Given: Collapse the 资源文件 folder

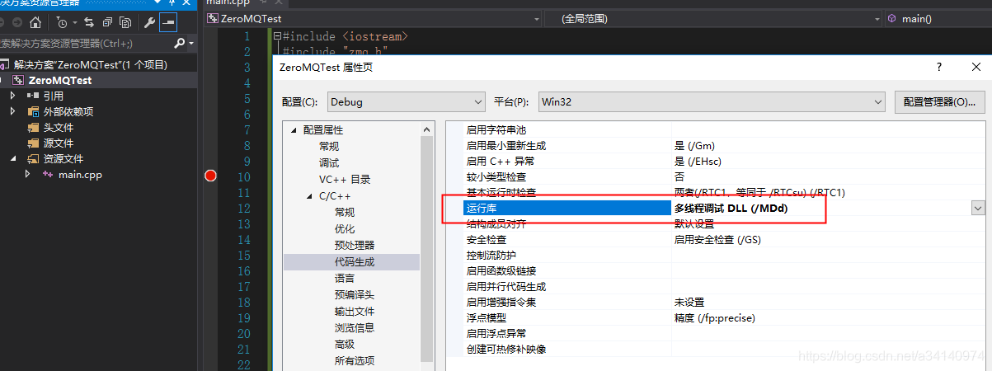Looking at the screenshot, I should 13,158.
